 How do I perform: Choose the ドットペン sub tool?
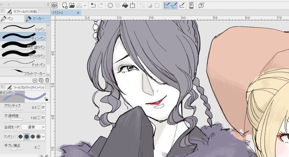tap(23, 63)
